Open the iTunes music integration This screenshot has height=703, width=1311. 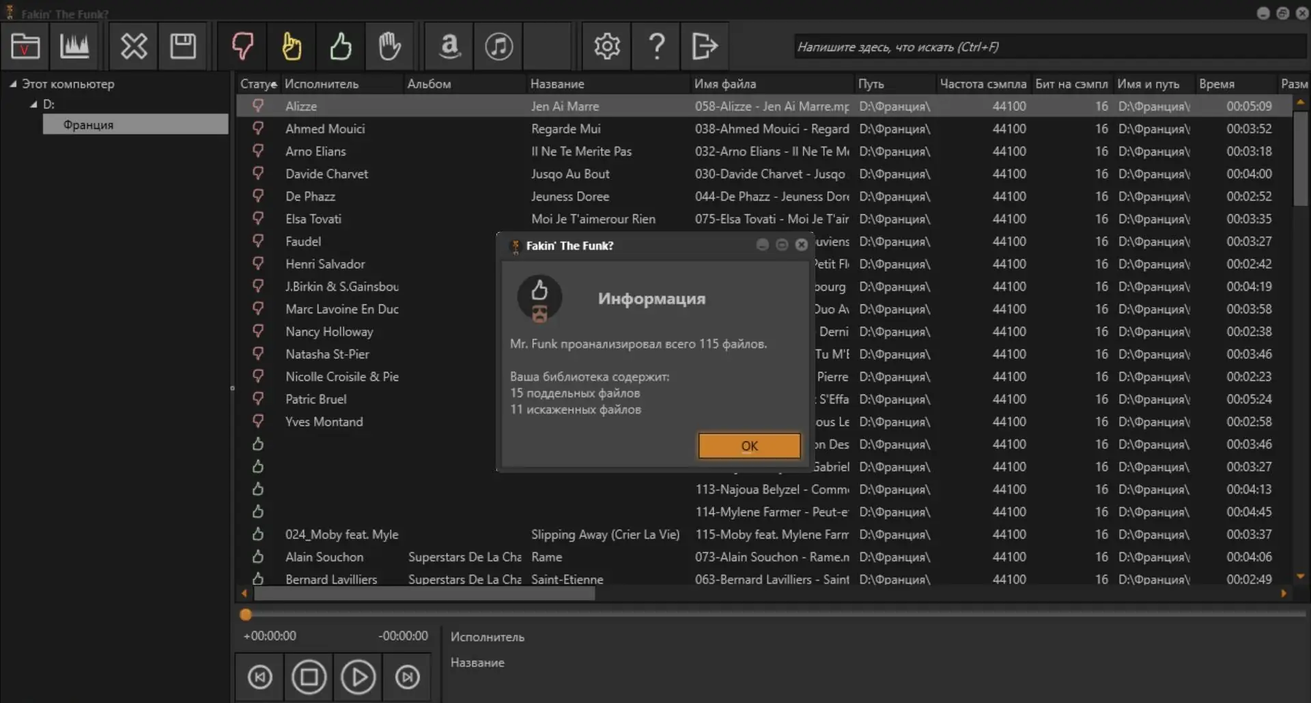pyautogui.click(x=498, y=46)
